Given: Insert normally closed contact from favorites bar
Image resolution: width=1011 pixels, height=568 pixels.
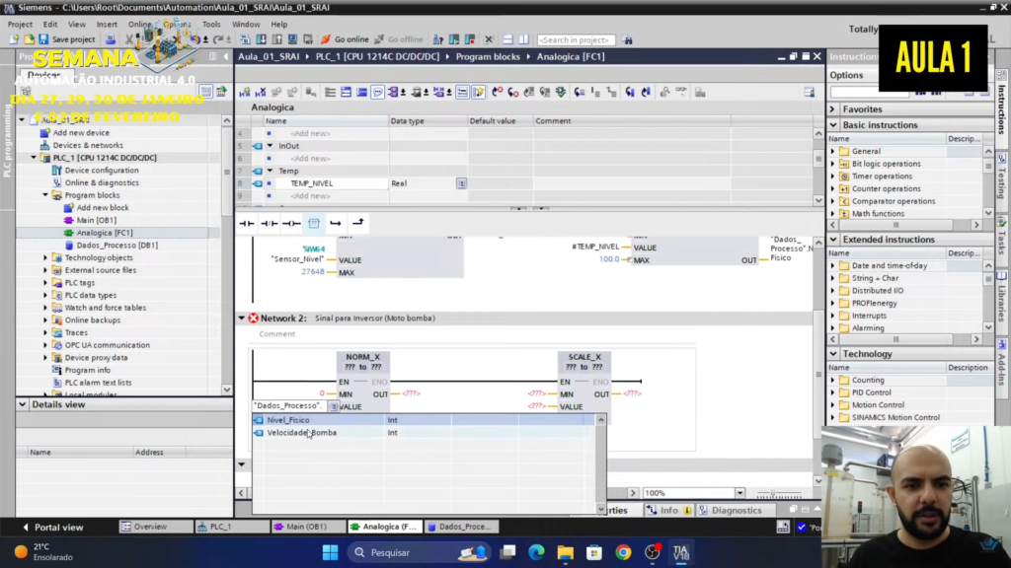Looking at the screenshot, I should pos(269,223).
